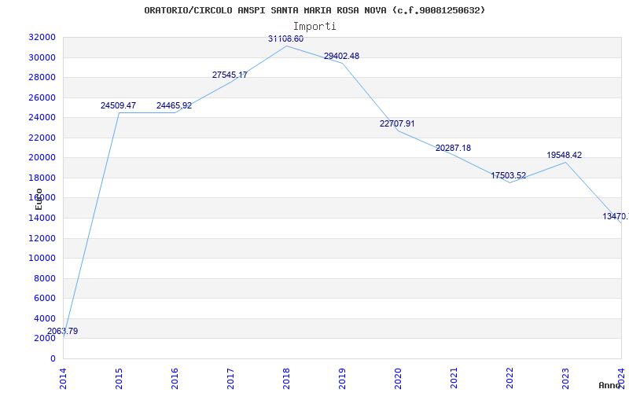Click the y-axis value 18000

click(42, 178)
